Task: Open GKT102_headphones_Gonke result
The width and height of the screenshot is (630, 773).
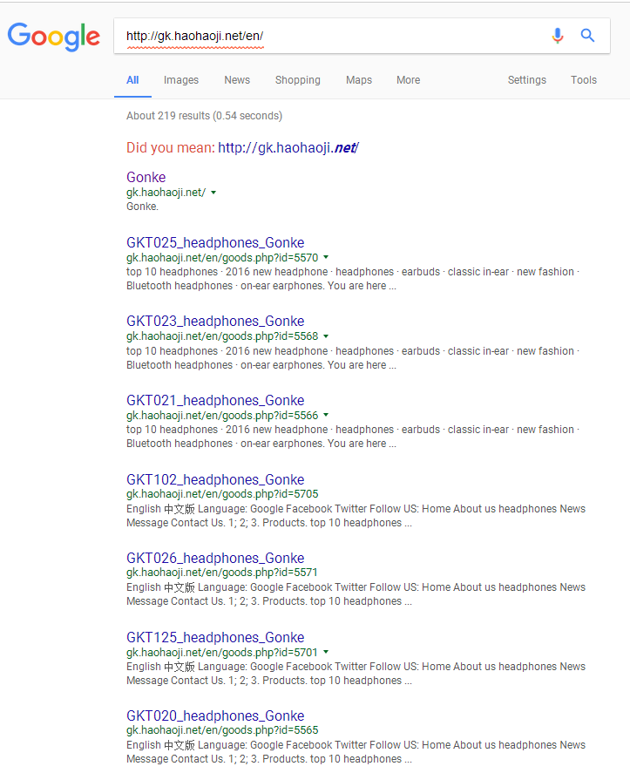Action: (215, 479)
